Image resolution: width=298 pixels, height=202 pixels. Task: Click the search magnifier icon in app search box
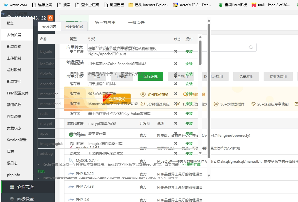click(x=251, y=47)
